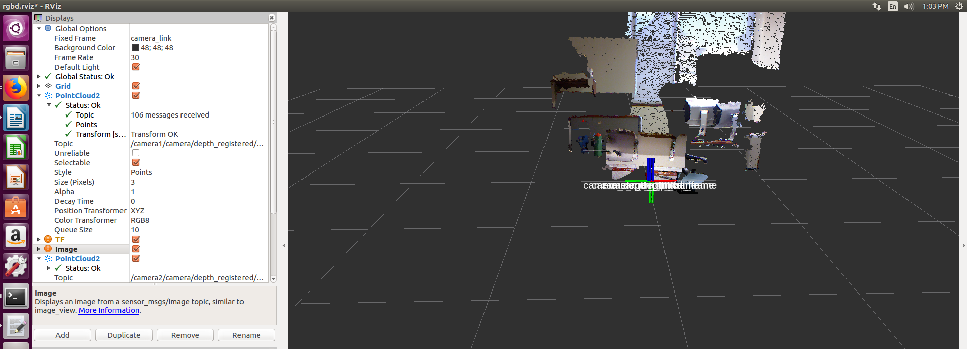Click the volume icon in the top bar

point(909,6)
